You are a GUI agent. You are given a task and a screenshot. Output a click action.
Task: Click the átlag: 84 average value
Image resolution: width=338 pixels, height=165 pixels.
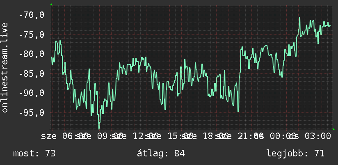(161, 154)
